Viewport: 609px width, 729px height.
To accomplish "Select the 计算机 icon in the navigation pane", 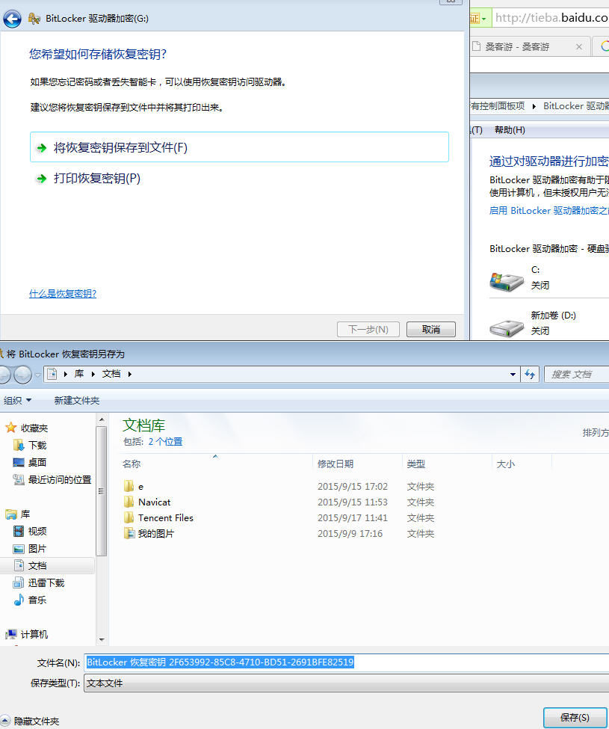I will [11, 634].
